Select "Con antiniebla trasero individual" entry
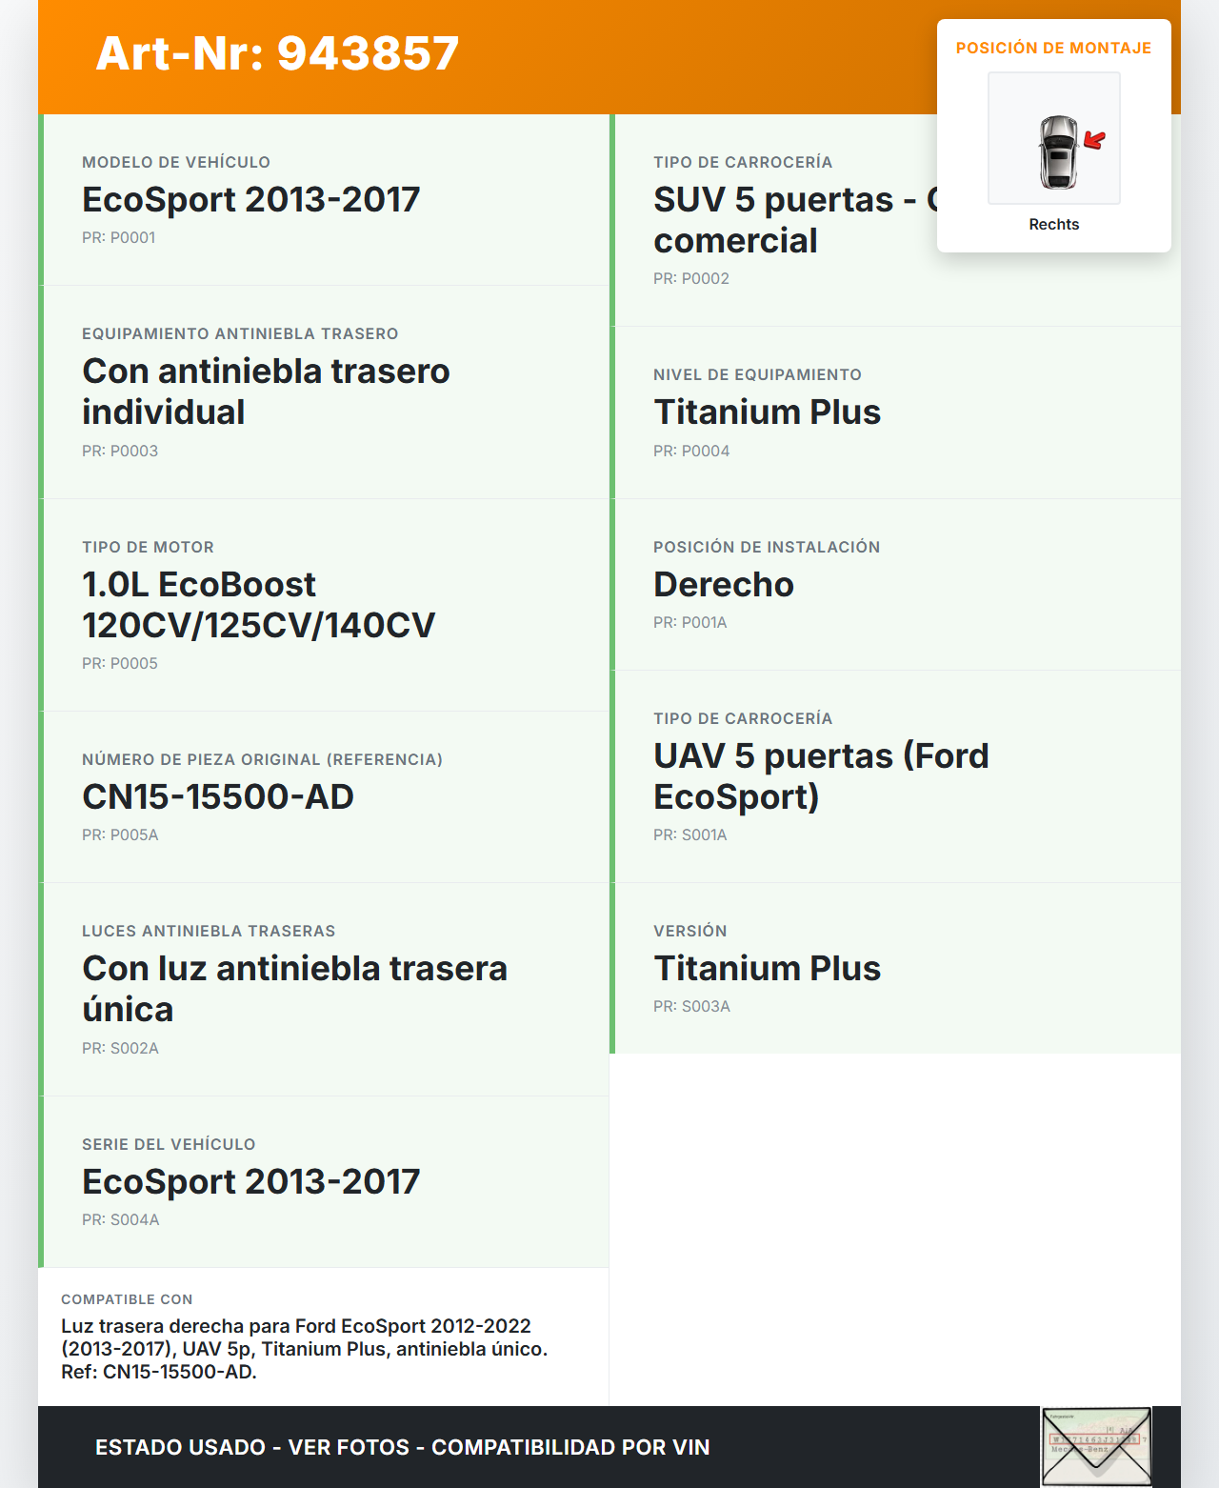Image resolution: width=1219 pixels, height=1488 pixels. [x=266, y=392]
